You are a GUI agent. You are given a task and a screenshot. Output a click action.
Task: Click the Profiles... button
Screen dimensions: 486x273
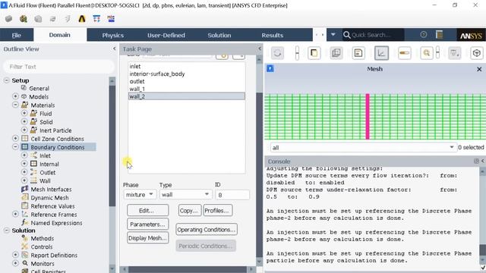(218, 211)
